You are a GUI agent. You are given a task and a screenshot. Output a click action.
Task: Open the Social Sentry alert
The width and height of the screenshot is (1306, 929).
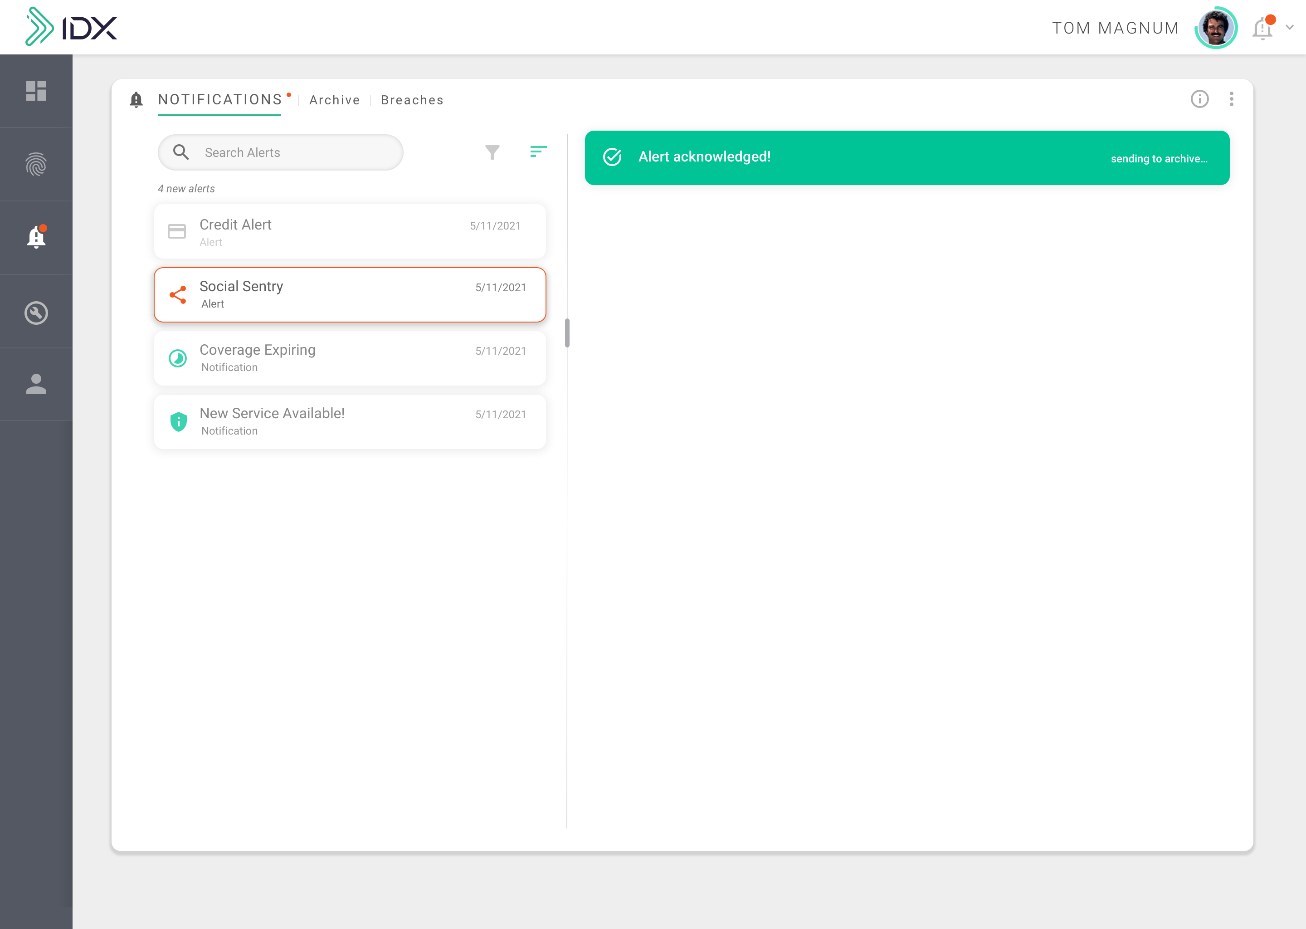[x=350, y=294]
